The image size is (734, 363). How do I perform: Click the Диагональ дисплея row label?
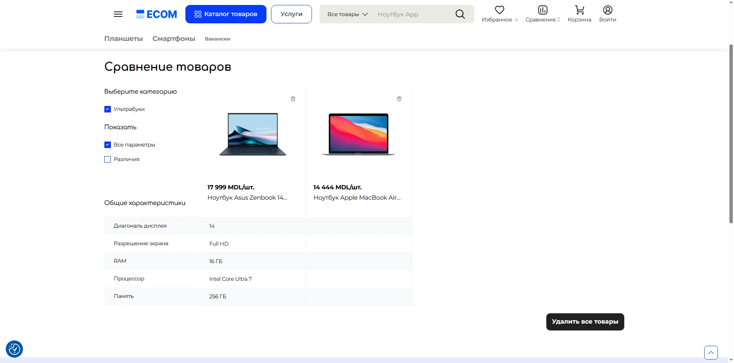pos(140,226)
